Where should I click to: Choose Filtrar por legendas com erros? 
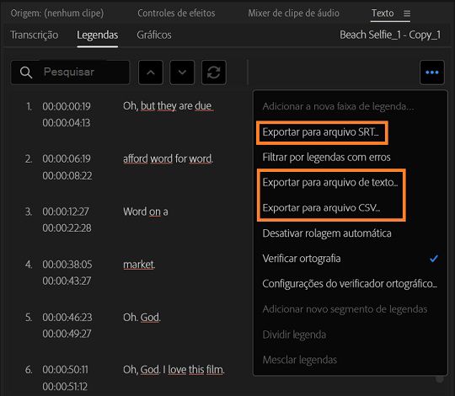[x=326, y=158]
